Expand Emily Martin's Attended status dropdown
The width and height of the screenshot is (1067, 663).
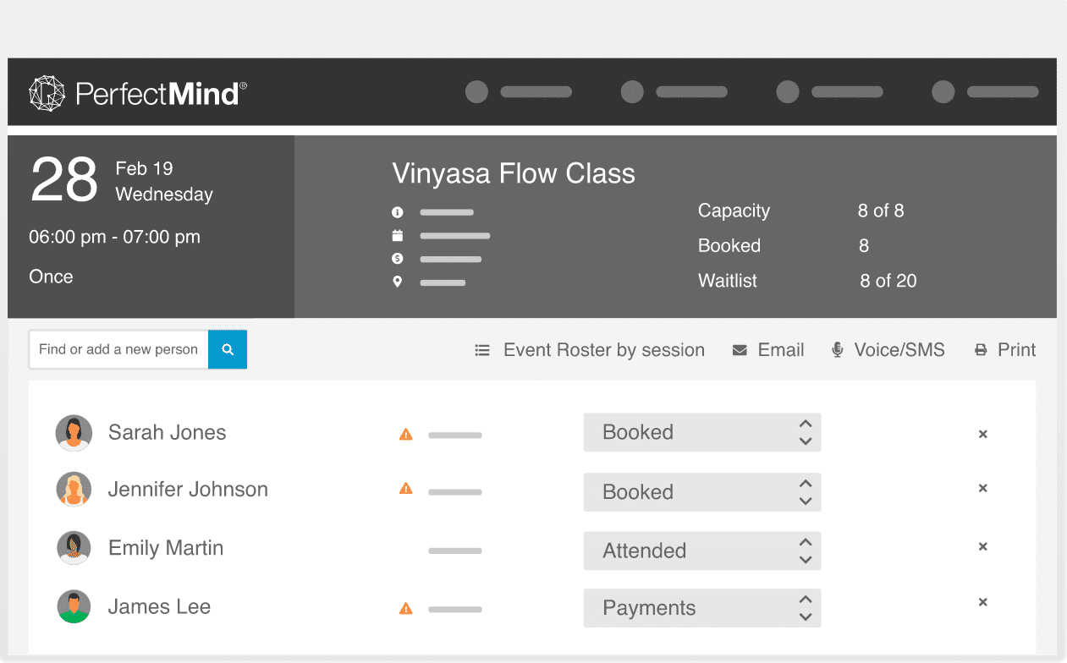click(701, 551)
